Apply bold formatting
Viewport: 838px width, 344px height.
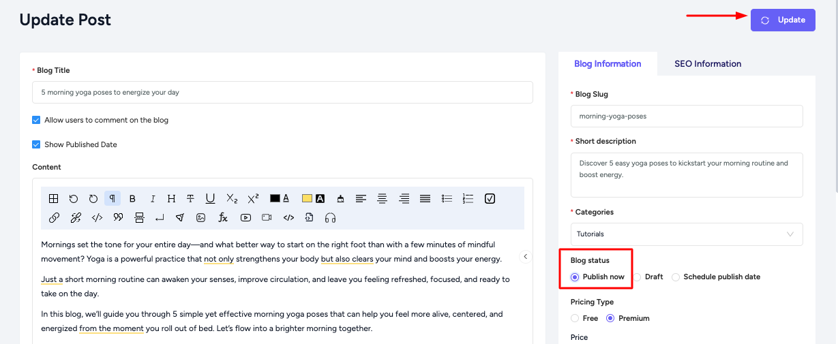[x=132, y=199]
